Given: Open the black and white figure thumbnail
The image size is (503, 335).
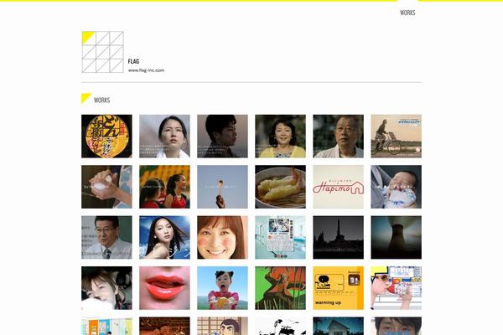Looking at the screenshot, I should pyautogui.click(x=280, y=326).
